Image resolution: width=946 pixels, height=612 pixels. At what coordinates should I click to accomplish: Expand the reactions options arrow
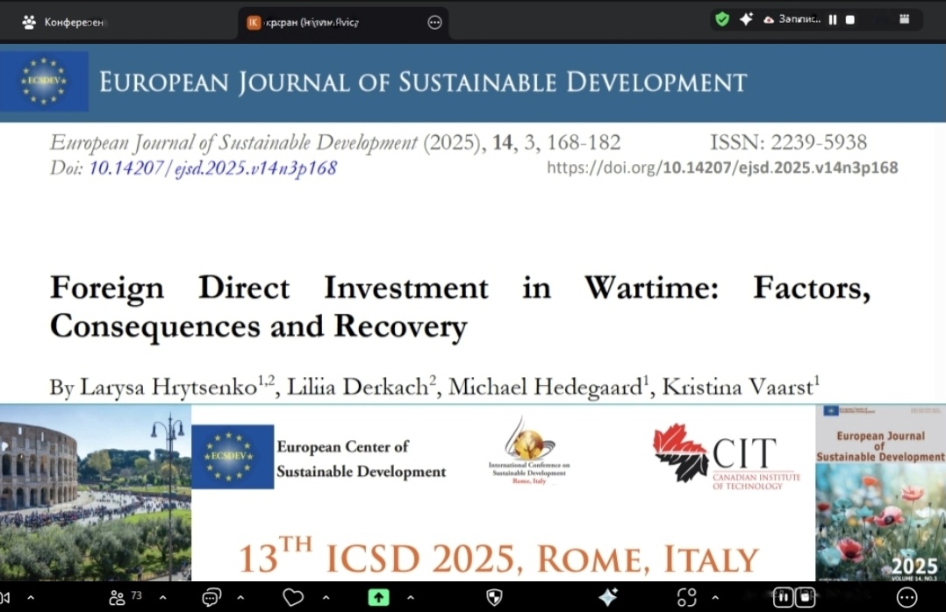(328, 597)
